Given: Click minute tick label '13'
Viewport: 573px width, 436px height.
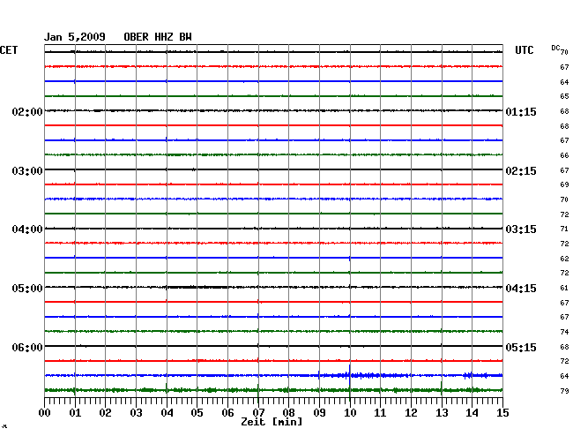Looking at the screenshot, I should point(442,412).
